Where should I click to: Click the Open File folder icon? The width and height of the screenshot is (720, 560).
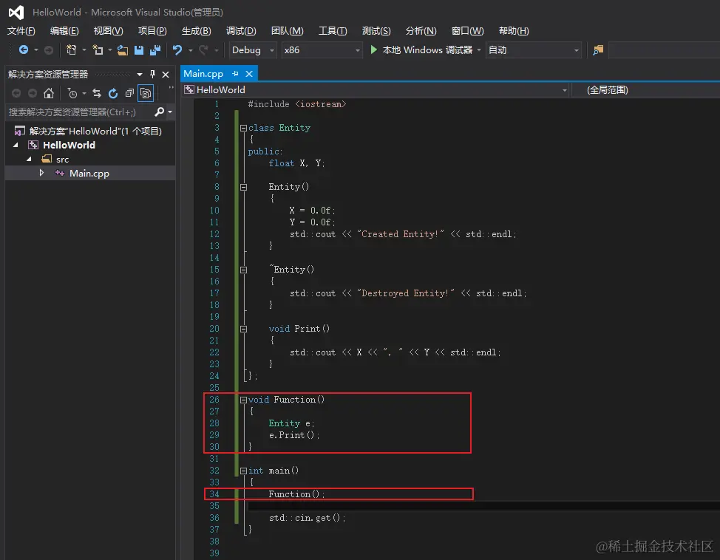click(x=123, y=50)
